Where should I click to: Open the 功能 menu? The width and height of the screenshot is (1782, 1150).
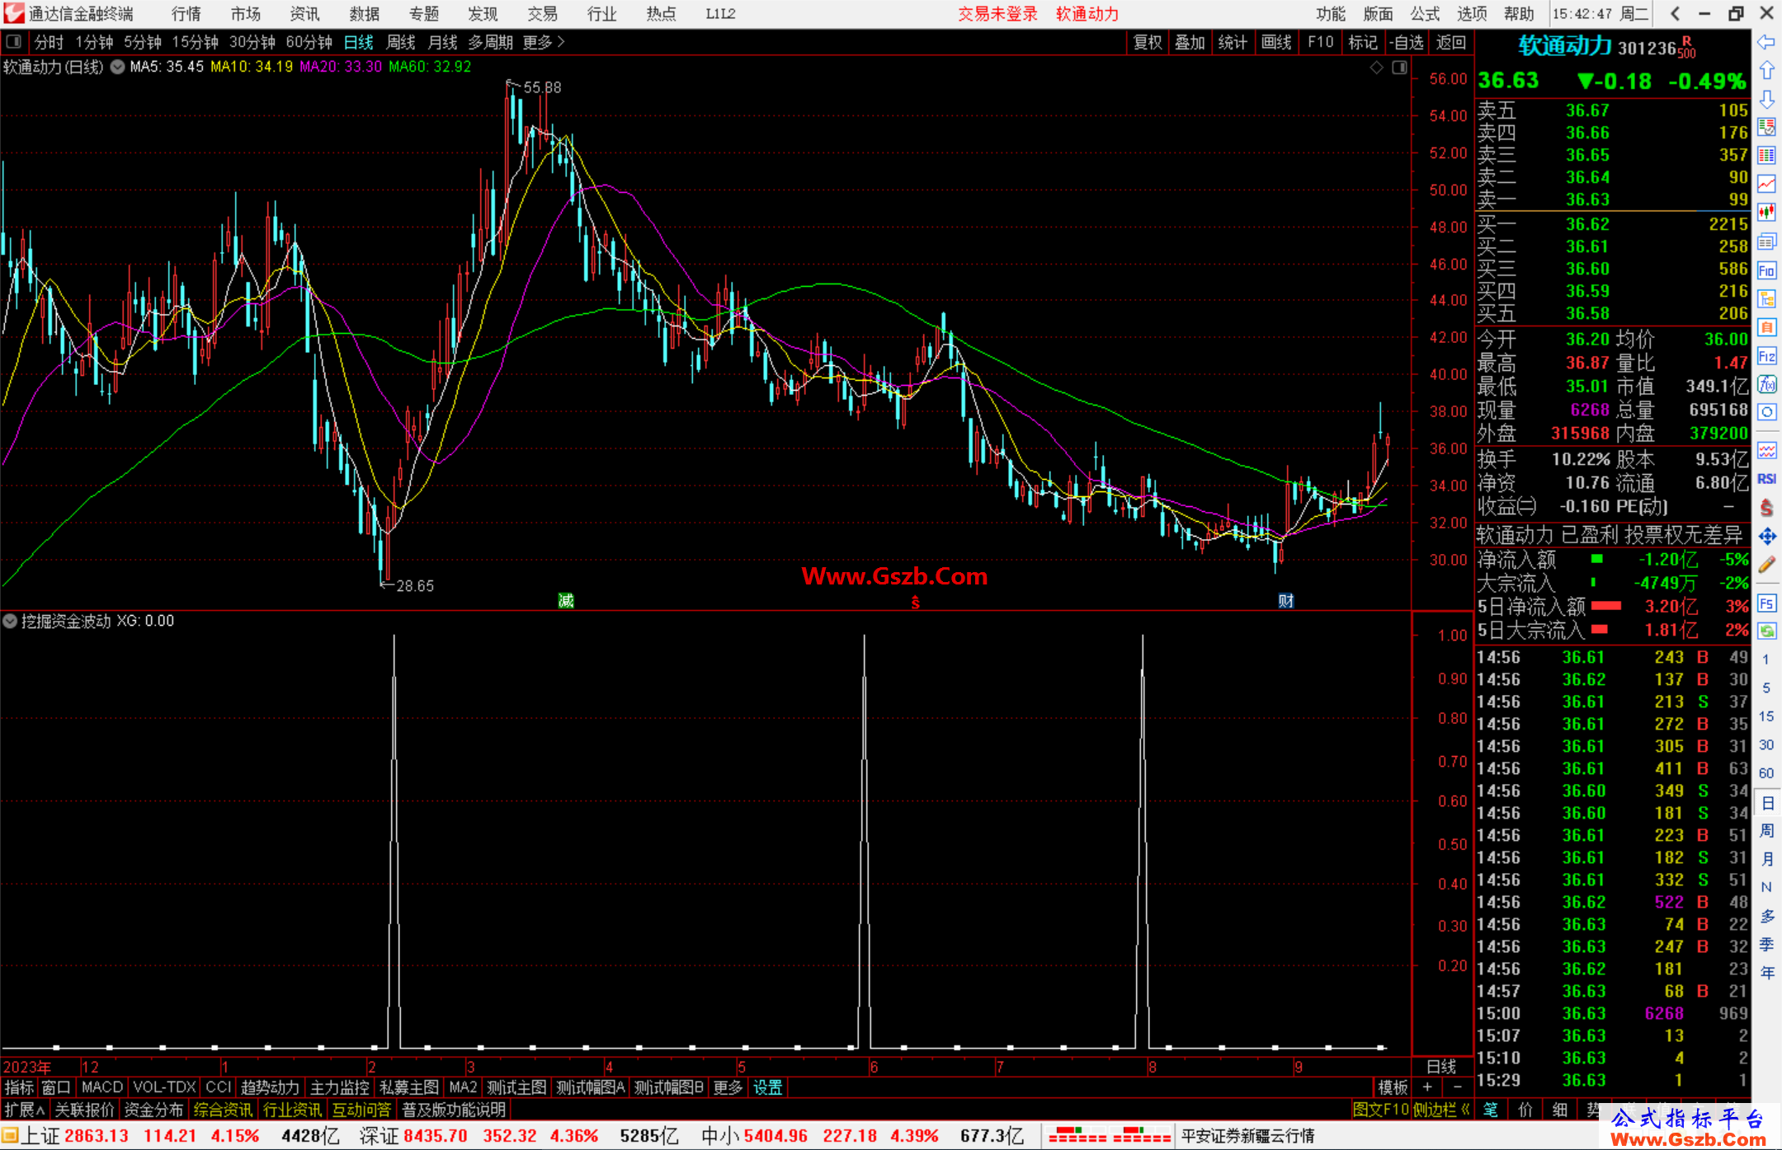click(1331, 13)
